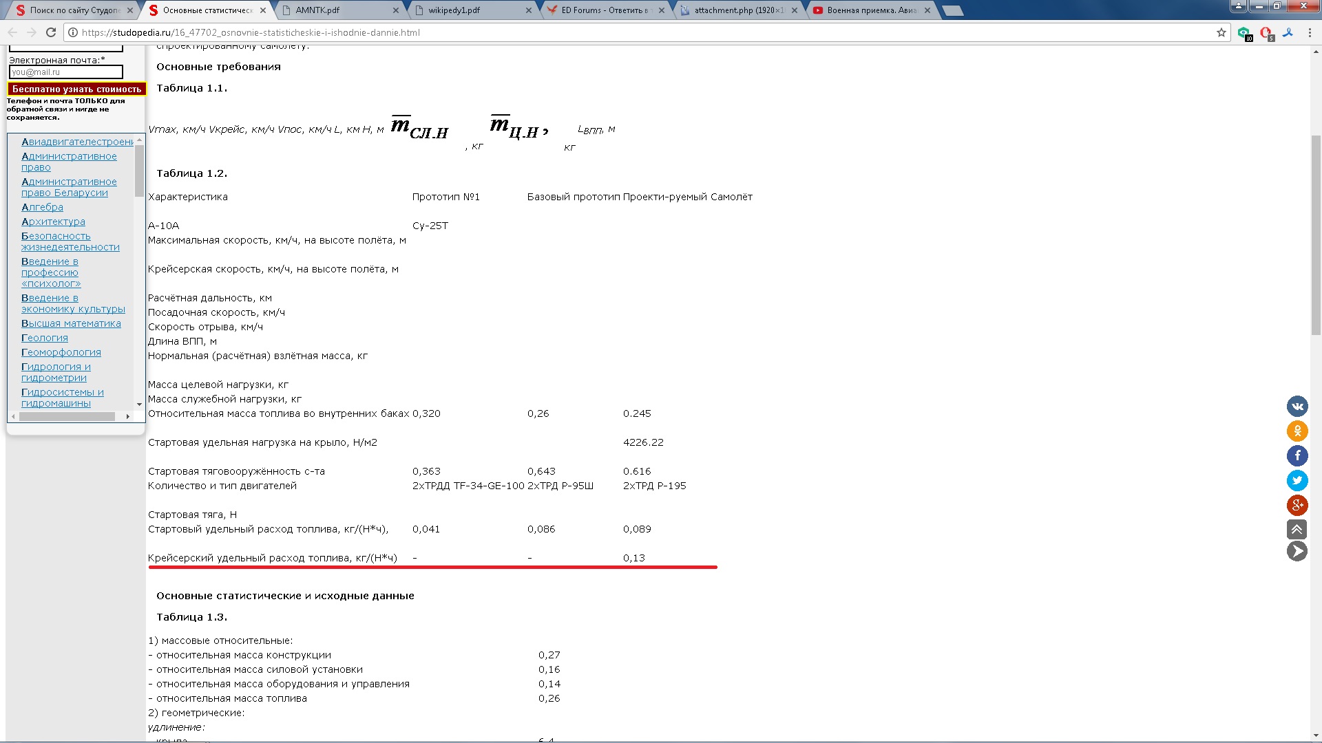Open the Введение в профессию «психолог» link
Screen dimensions: 1322x743
click(51, 272)
